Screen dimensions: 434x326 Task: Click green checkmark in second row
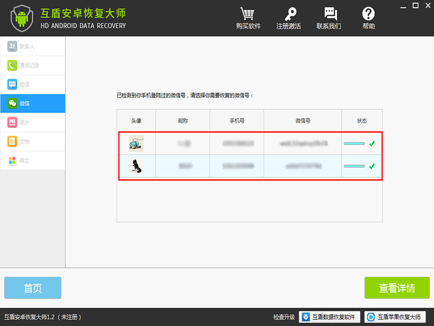[372, 166]
